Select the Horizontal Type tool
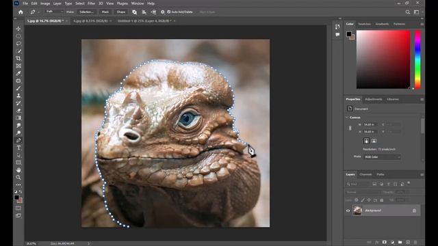Screen dimensions: 438x246 pyautogui.click(x=18, y=148)
